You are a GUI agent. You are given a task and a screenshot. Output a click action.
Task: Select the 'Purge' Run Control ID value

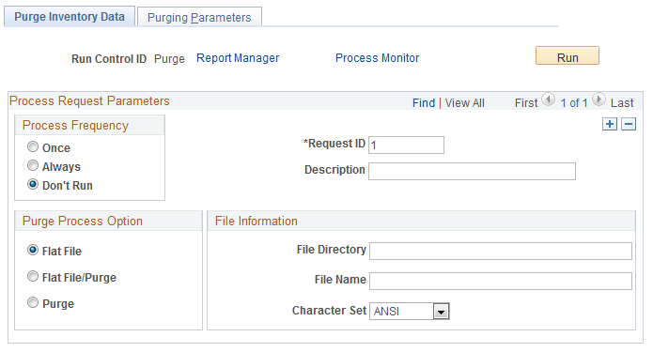[x=169, y=58]
